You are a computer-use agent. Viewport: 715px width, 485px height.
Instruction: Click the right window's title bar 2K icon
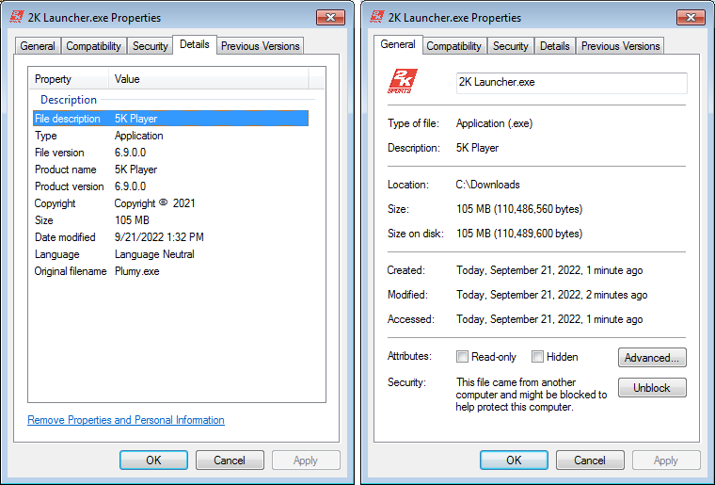378,17
